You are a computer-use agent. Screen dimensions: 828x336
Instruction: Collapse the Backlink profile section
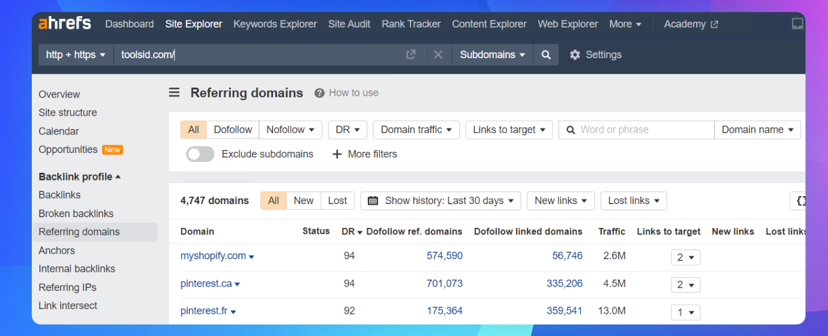coord(80,176)
